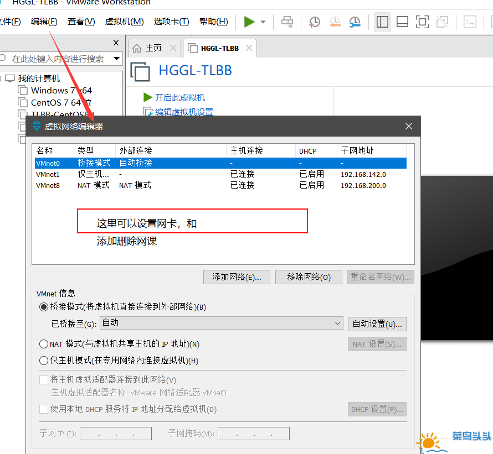Open the 查看(V) menu
This screenshot has width=493, height=454.
(x=81, y=22)
